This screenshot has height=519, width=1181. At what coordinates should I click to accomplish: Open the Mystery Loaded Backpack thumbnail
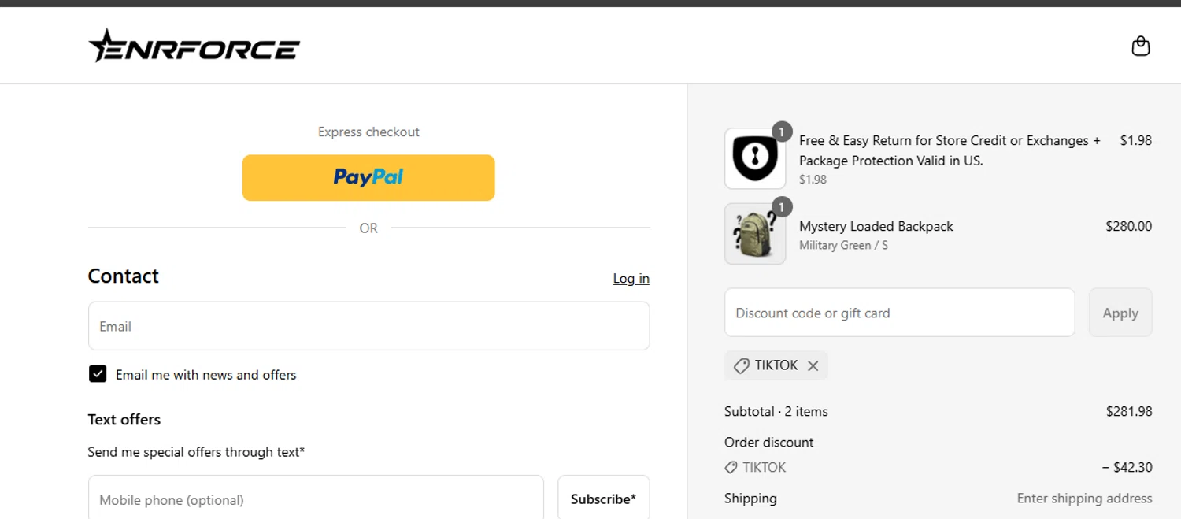(x=755, y=234)
